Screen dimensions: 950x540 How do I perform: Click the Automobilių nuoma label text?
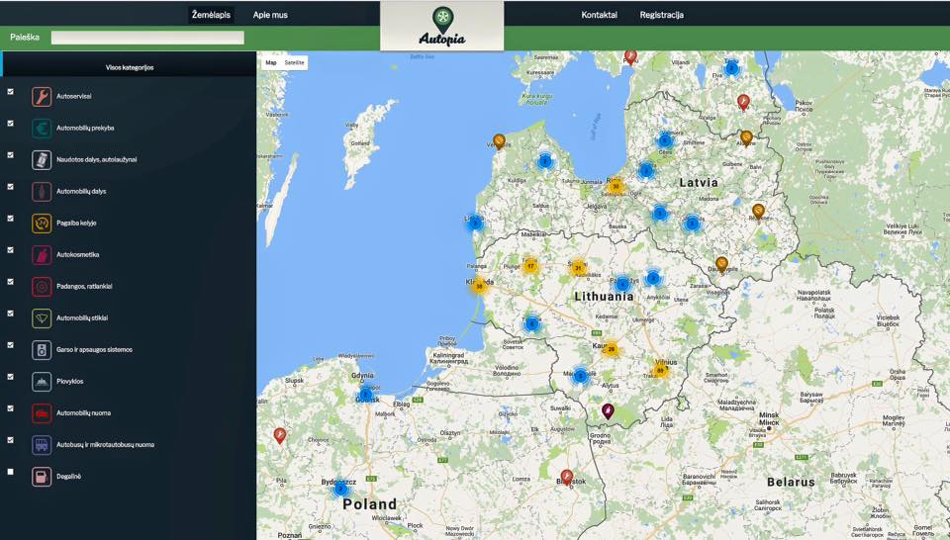(x=83, y=413)
